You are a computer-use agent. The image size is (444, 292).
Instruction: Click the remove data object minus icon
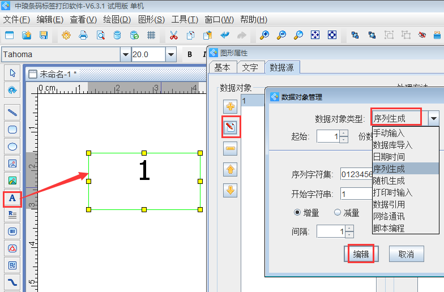click(x=230, y=148)
